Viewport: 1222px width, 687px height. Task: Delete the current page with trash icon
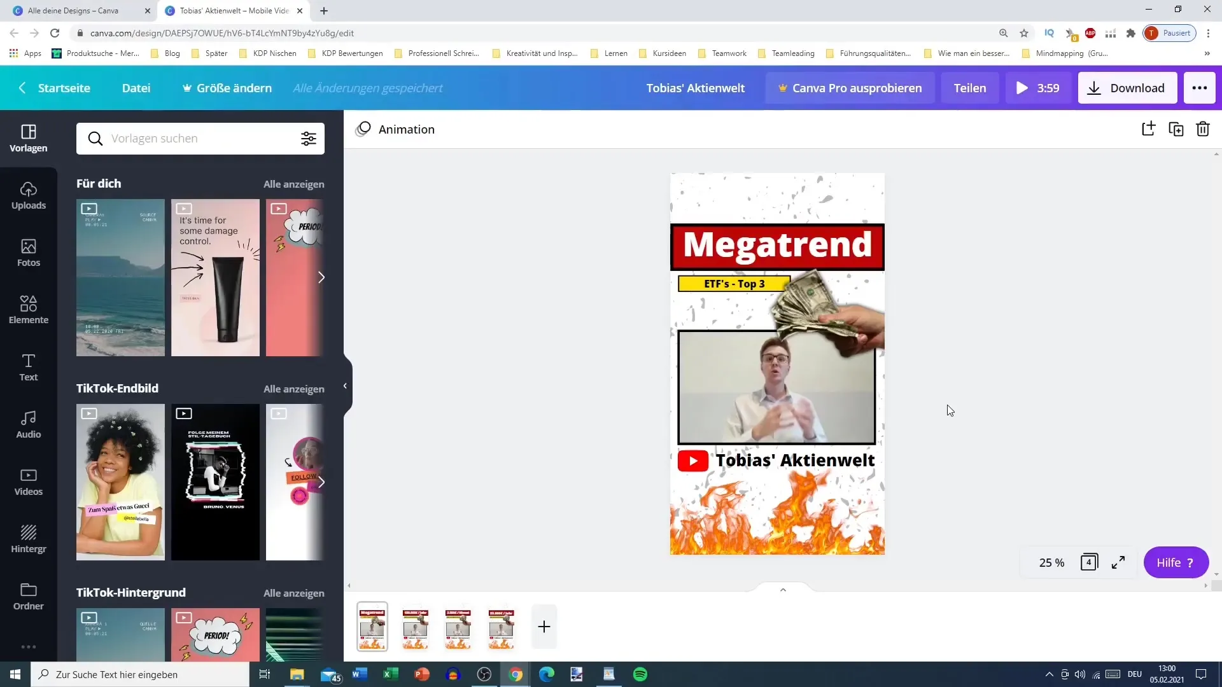pos(1203,129)
